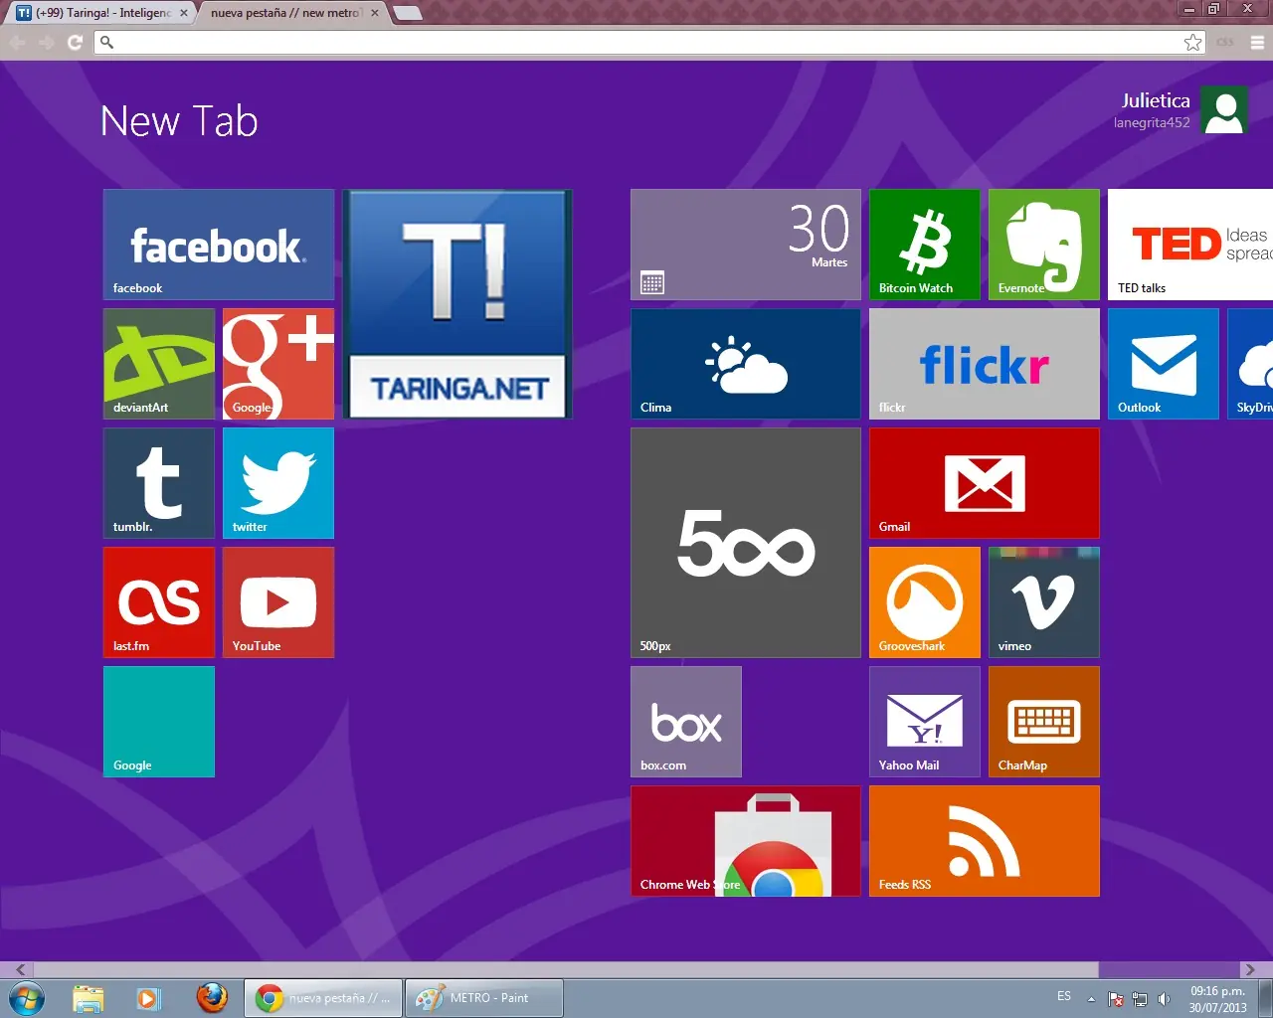Open Windows Explorer from the taskbar
This screenshot has height=1018, width=1273.
pos(89,998)
